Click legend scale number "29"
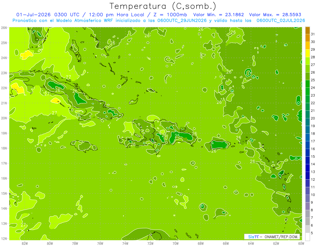320x247 pixels. [313, 49]
